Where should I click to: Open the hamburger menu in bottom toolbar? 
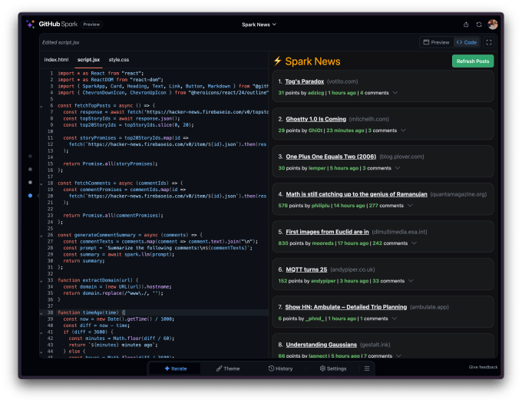click(x=367, y=368)
